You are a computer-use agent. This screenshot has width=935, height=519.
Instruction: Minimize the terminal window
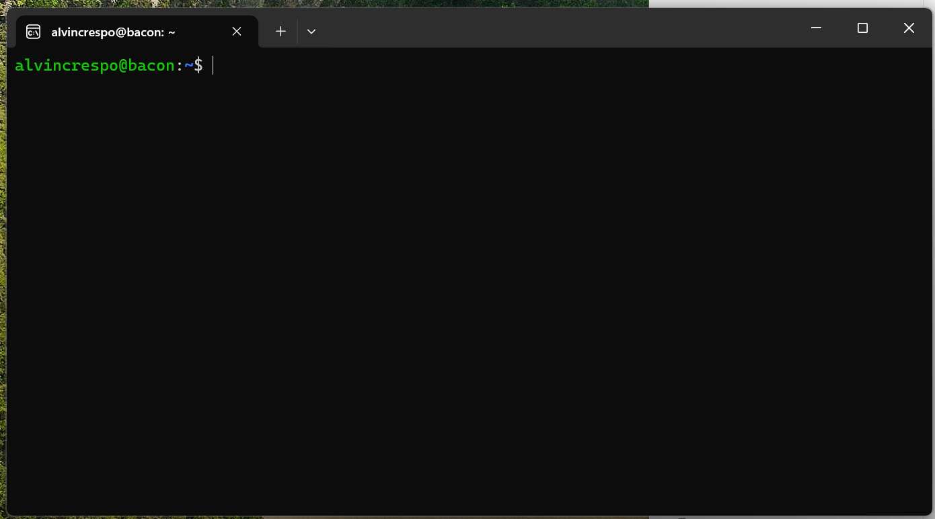[x=816, y=28]
